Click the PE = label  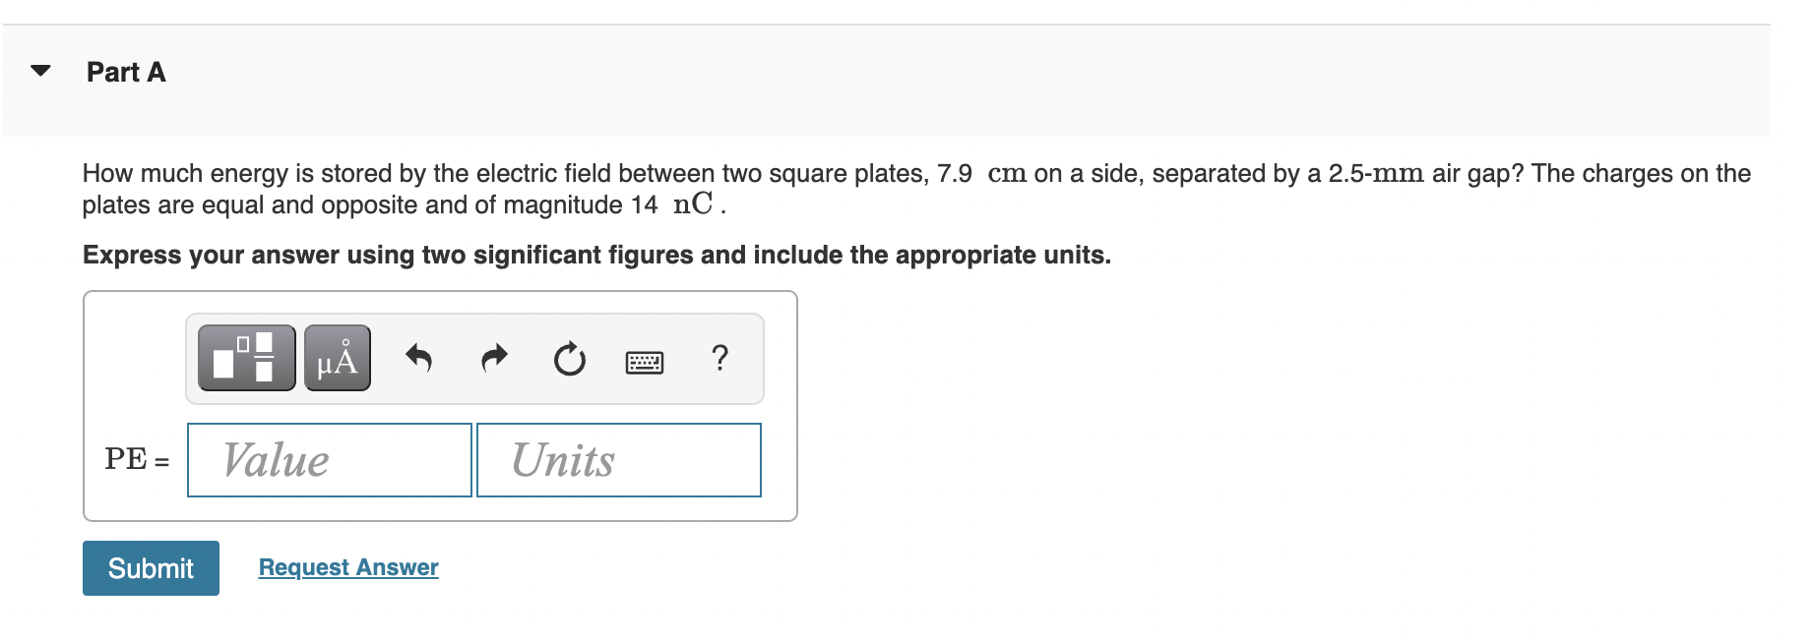point(136,459)
